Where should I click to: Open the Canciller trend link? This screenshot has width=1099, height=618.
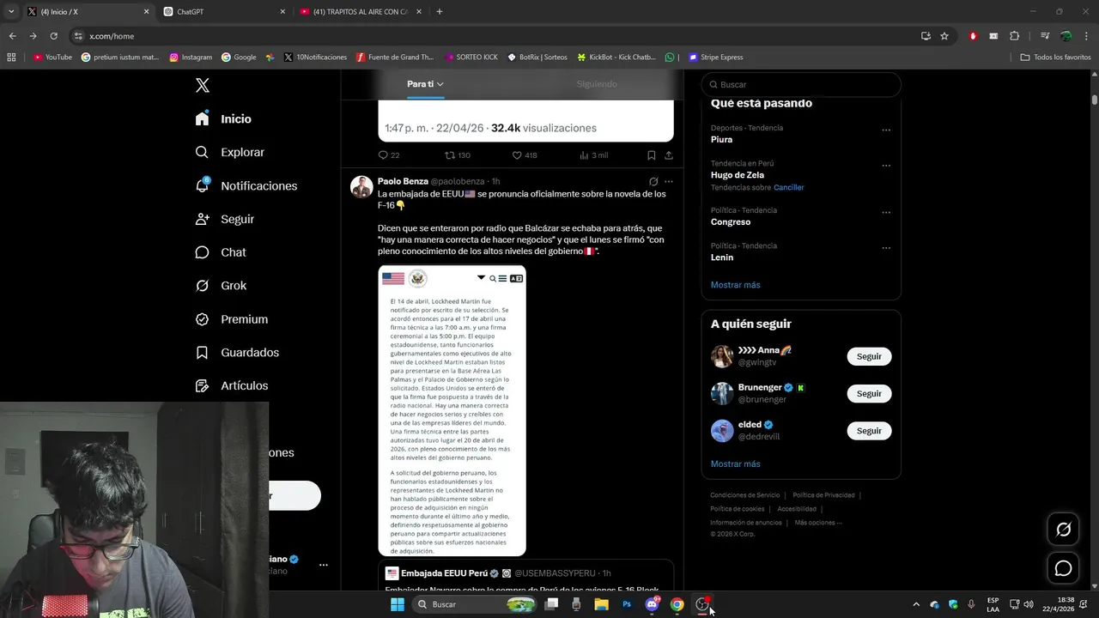click(x=789, y=187)
